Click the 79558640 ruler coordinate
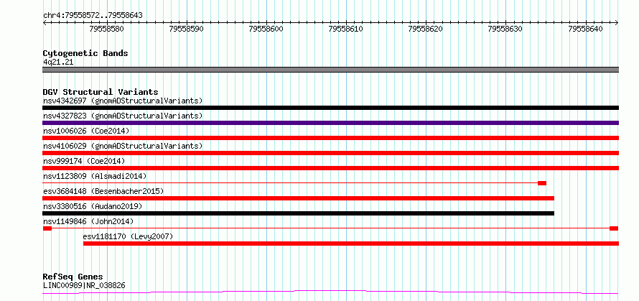639x301 pixels. coord(586,29)
